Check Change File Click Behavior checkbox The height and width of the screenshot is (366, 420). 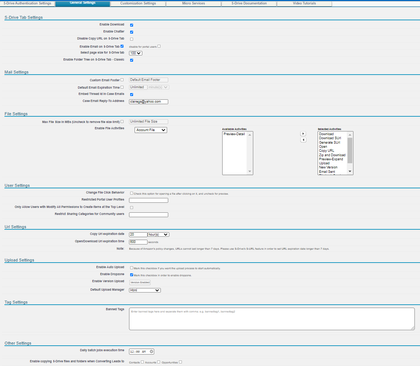click(x=132, y=193)
